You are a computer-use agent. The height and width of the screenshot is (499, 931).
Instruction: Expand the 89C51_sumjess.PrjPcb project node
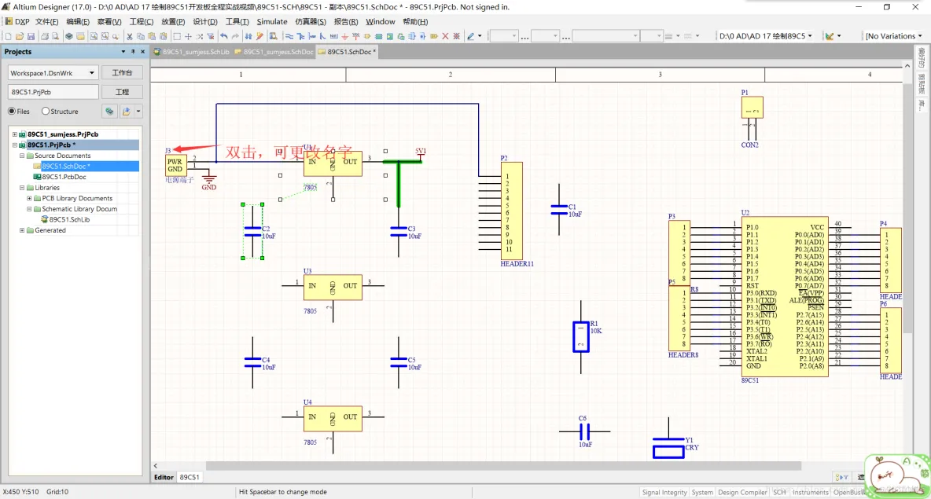15,134
